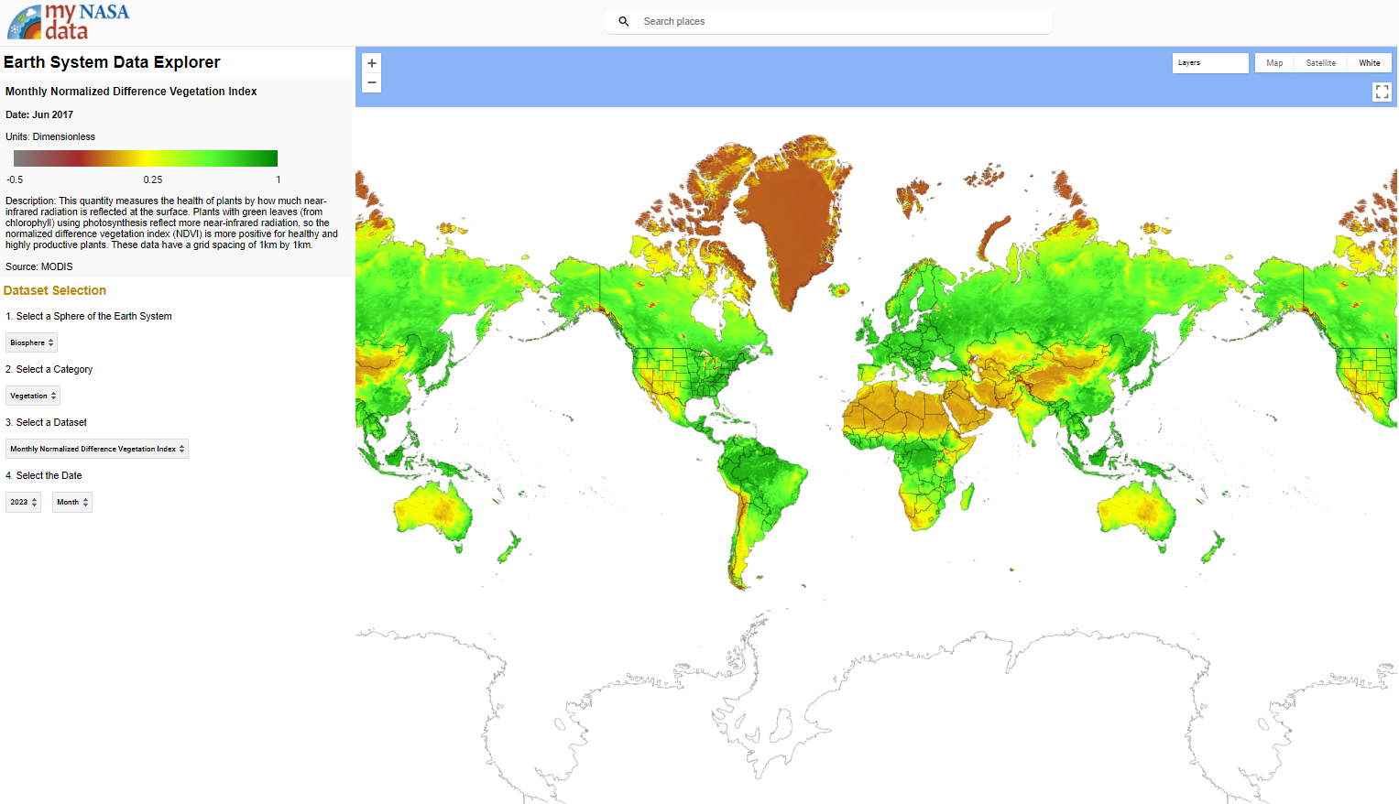Switch to the Satellite view tab
Image resolution: width=1399 pixels, height=804 pixels.
(1320, 62)
